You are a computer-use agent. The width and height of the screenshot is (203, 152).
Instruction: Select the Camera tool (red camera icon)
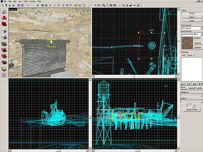coord(4,24)
